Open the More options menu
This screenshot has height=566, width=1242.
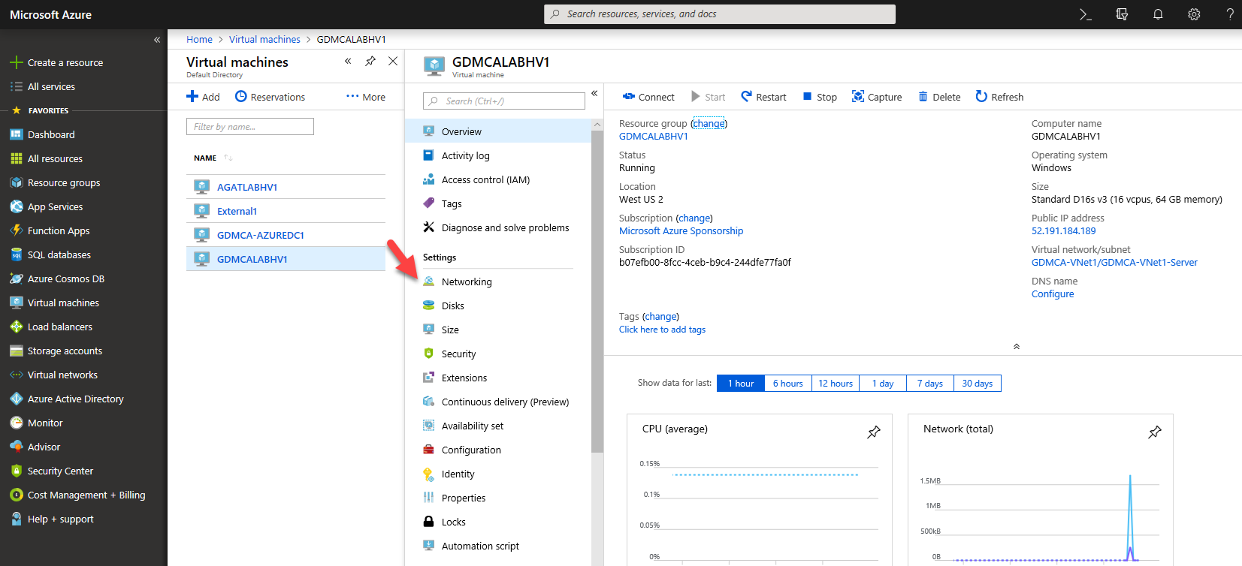click(366, 97)
